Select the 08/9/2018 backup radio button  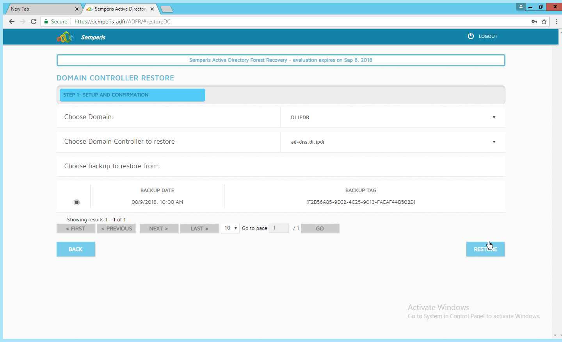click(76, 202)
